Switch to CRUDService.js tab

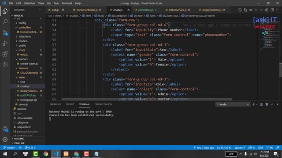point(178,10)
